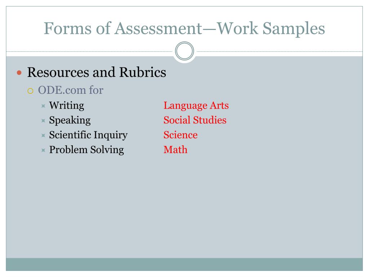Click the bullet marker beside Problem Solving

[x=43, y=150]
